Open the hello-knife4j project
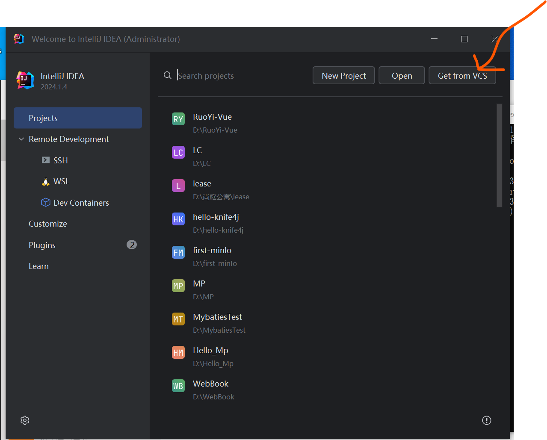Viewport: 547px width, 440px height. point(216,217)
